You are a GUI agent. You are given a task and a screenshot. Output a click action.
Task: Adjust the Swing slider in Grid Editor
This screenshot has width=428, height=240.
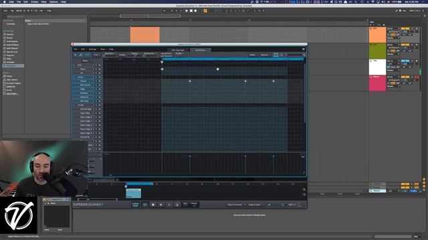135,56
